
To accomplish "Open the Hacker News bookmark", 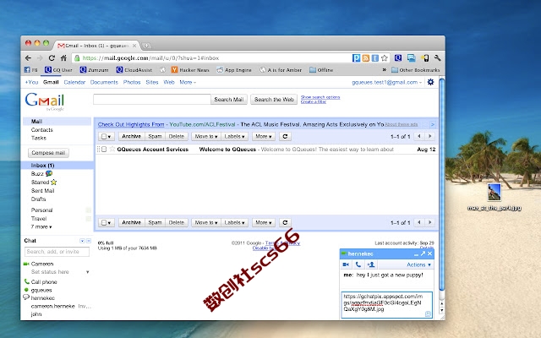I will click(x=190, y=70).
